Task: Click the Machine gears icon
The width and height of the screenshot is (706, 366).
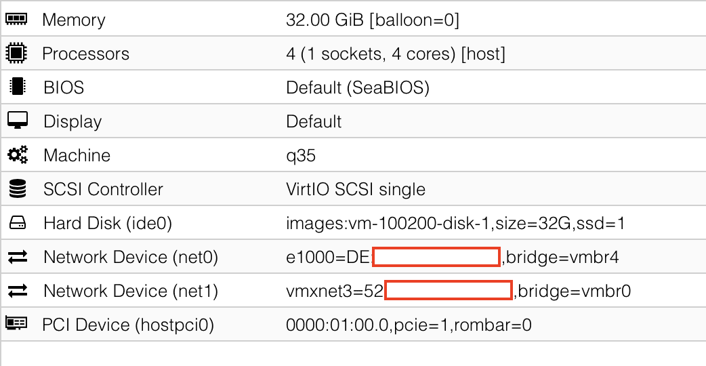Action: [x=17, y=155]
